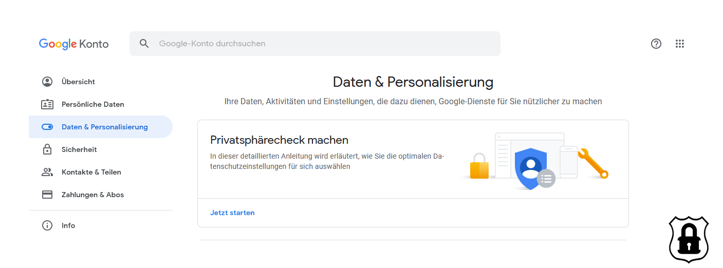Viewport: 723px width, 268px height.
Task: Click the Kontakte & Teilen people icon
Action: tap(47, 172)
